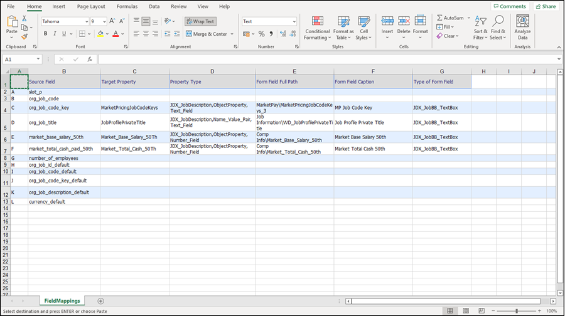Screen dimensions: 565x316
Task: Click the Paste clipboard icon
Action: click(11, 21)
